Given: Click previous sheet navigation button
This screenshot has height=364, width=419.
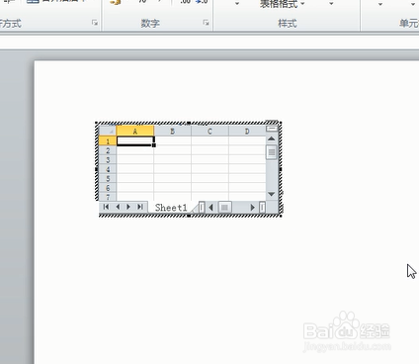Looking at the screenshot, I should tap(118, 207).
